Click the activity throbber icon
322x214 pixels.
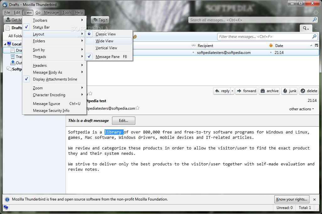tap(316, 13)
